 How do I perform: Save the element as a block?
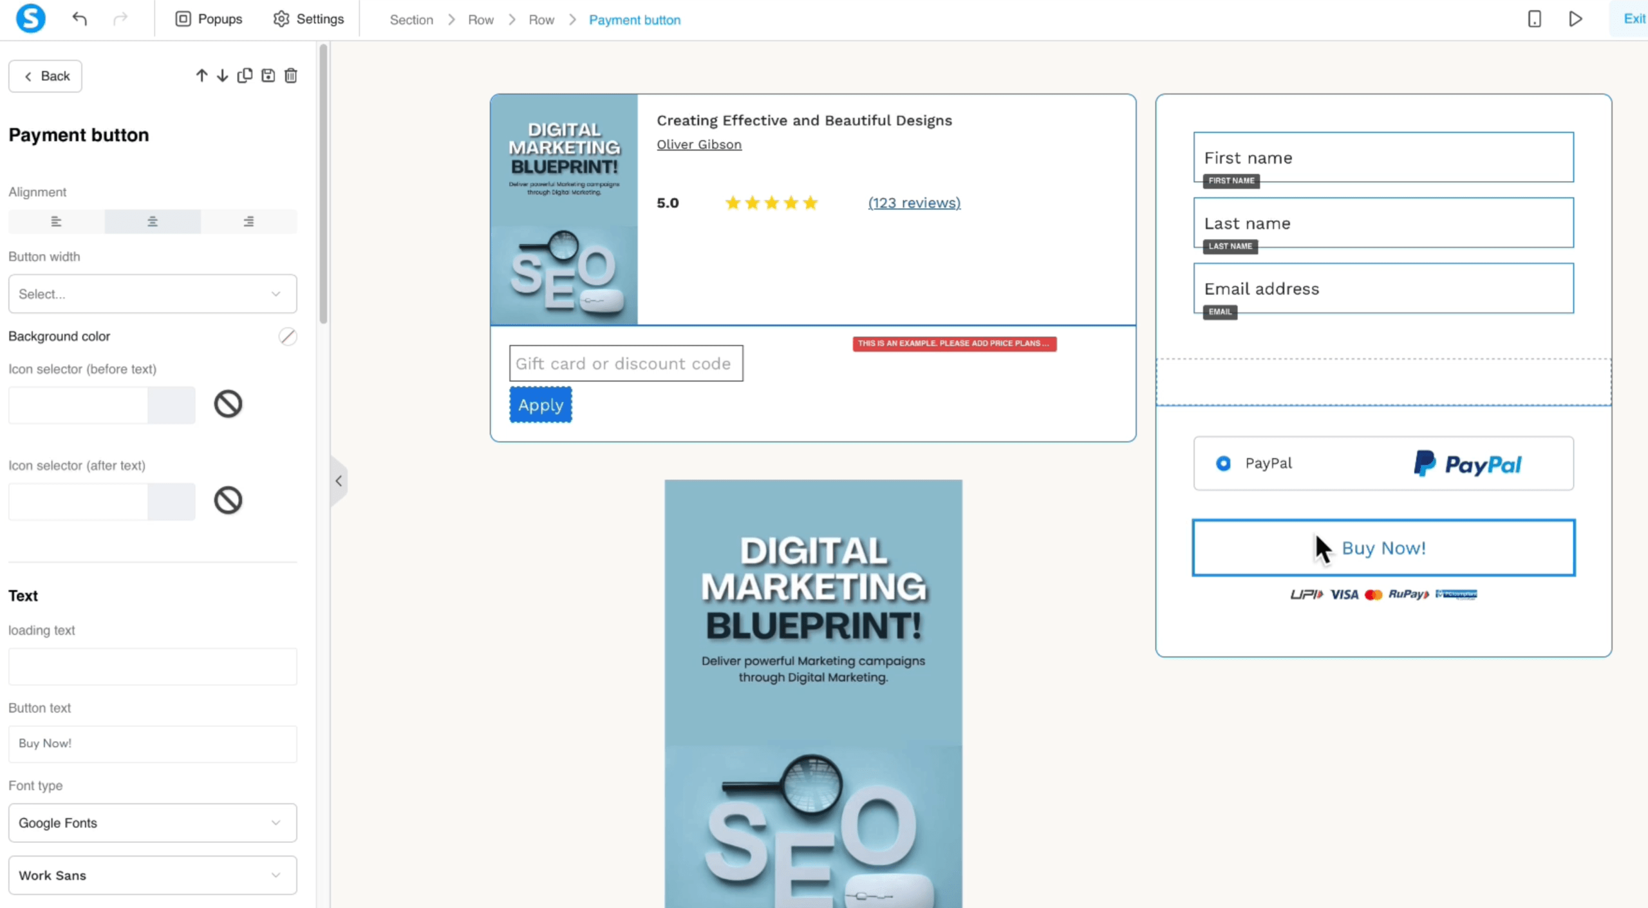pos(268,76)
